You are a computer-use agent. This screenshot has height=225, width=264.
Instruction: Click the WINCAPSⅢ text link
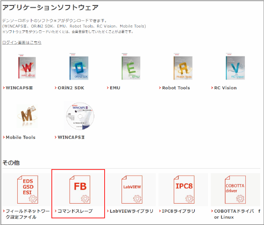19,88
